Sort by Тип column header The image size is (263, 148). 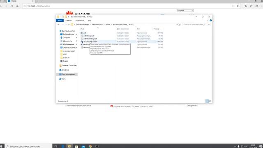point(138,29)
